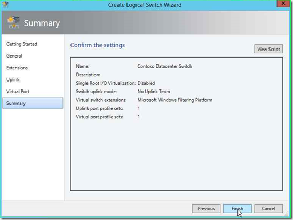Go to the Getting Started step
This screenshot has width=293, height=220.
pyautogui.click(x=22, y=44)
